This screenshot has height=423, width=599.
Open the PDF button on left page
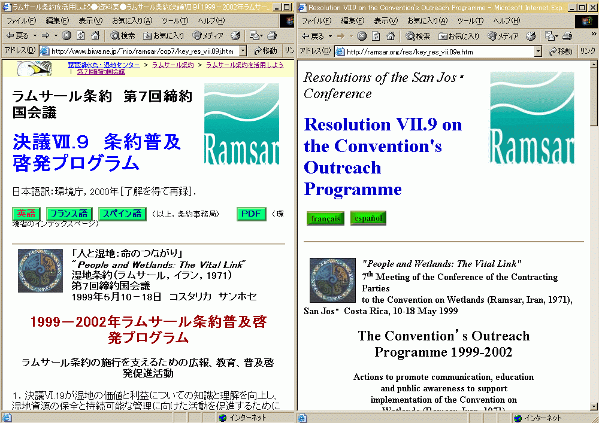click(252, 214)
